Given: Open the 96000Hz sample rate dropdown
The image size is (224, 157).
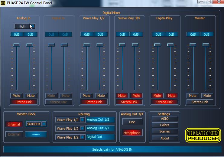Looking at the screenshot, I should (36, 124).
